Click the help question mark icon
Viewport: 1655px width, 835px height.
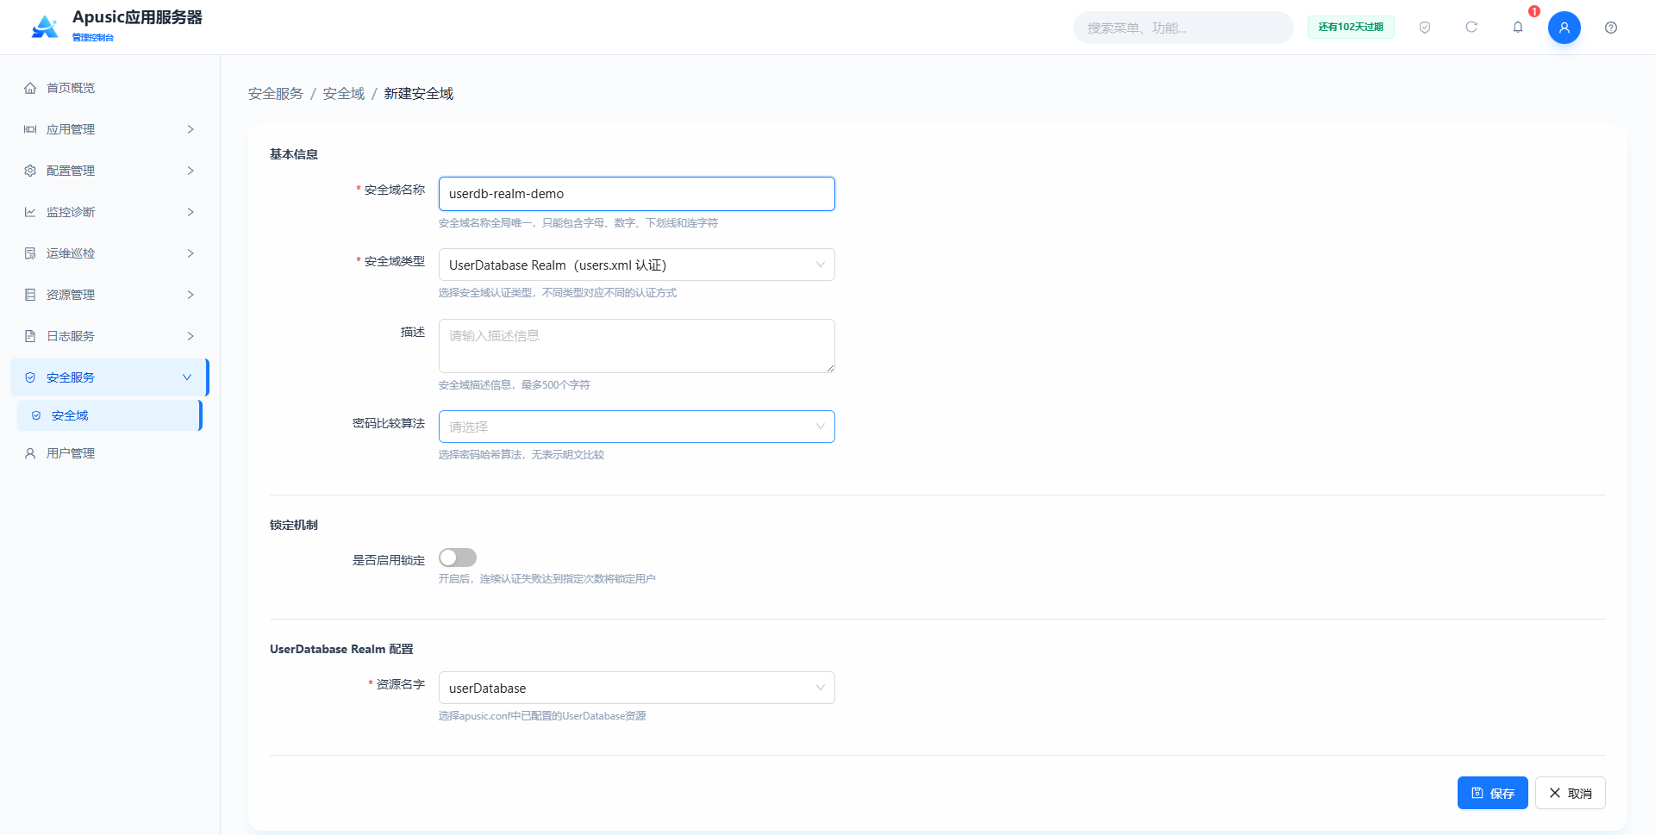(x=1611, y=28)
